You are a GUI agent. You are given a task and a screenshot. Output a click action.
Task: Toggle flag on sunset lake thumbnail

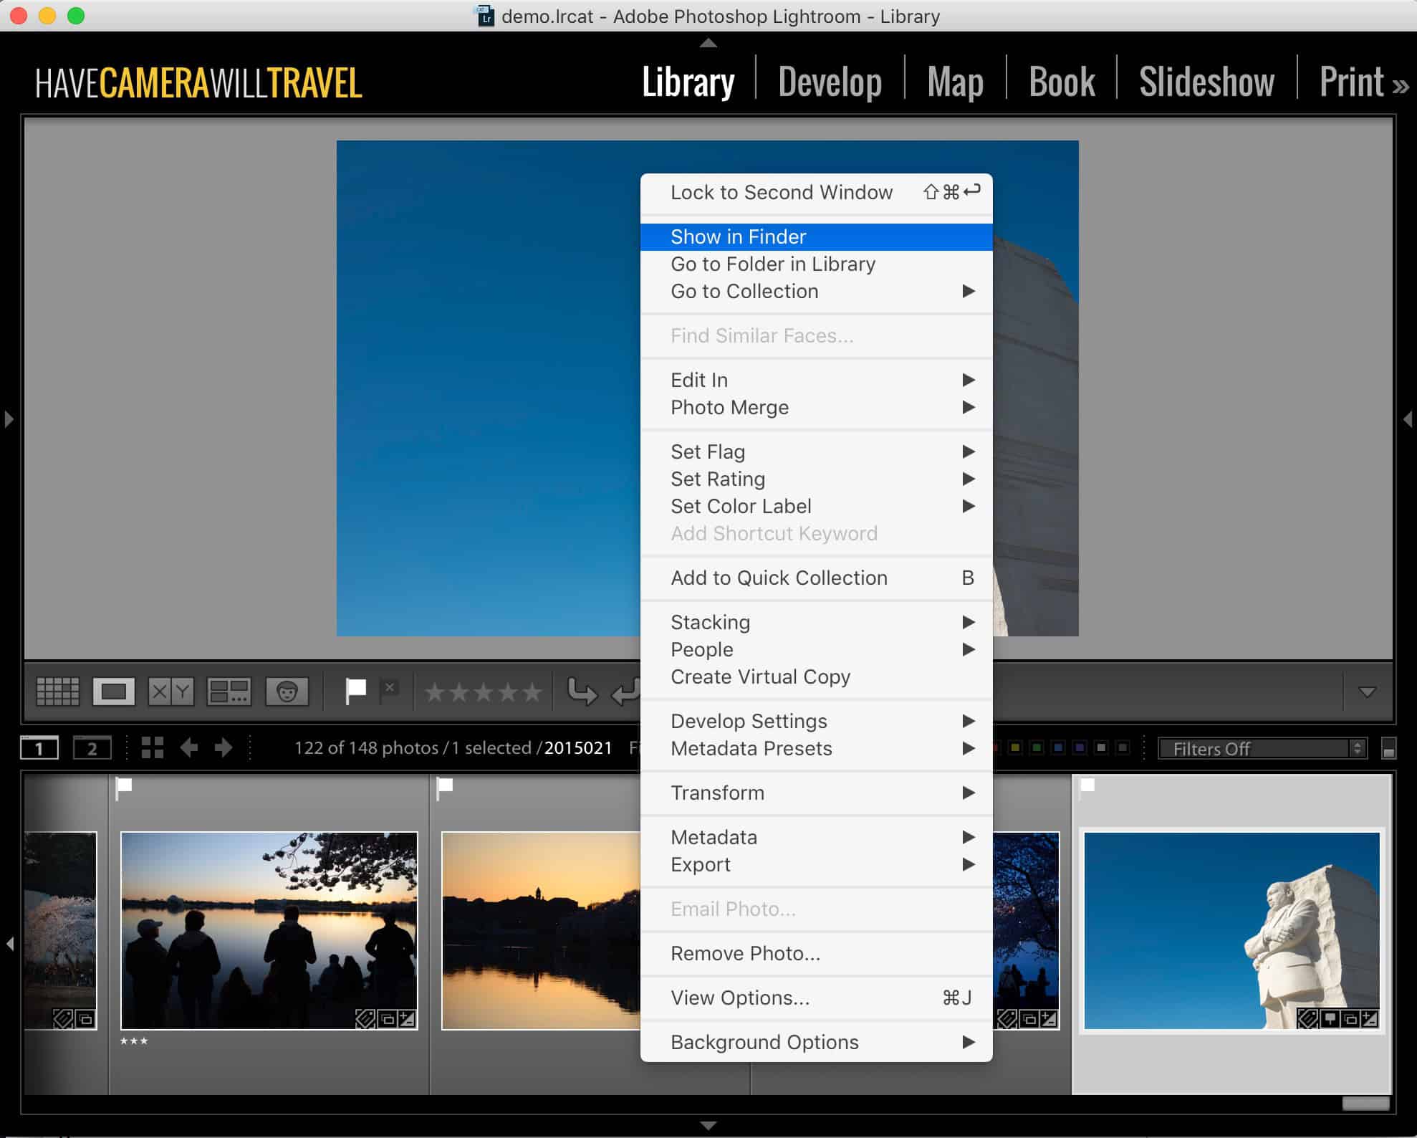[x=445, y=787]
